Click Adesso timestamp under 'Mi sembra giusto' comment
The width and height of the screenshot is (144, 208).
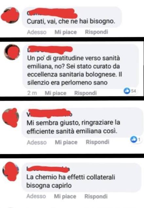(37, 142)
